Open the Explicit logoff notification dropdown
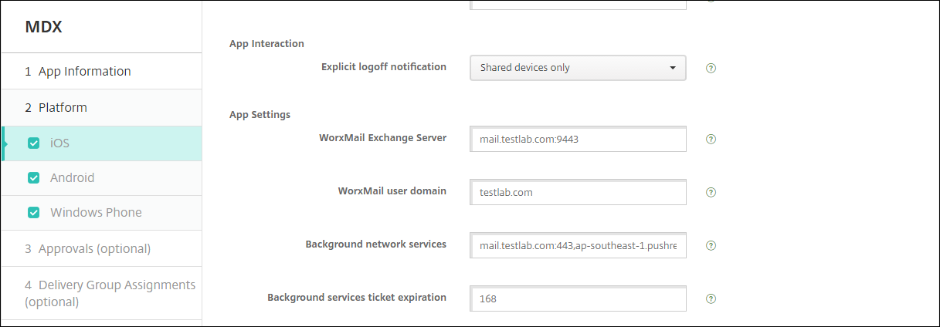 tap(578, 68)
